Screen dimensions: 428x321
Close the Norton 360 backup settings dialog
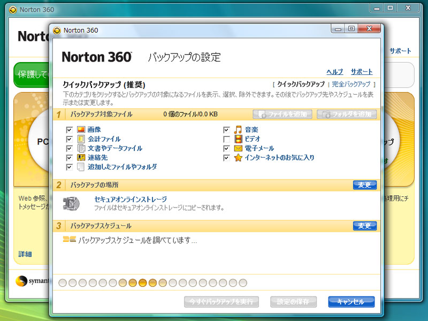click(x=369, y=28)
